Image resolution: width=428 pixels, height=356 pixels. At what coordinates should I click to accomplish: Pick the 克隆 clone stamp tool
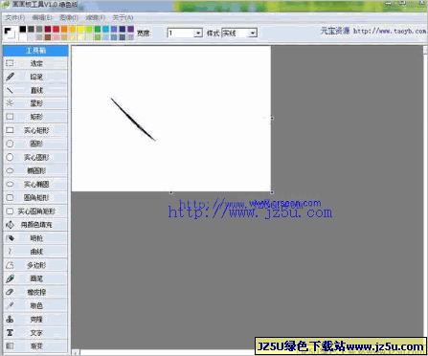[35, 319]
